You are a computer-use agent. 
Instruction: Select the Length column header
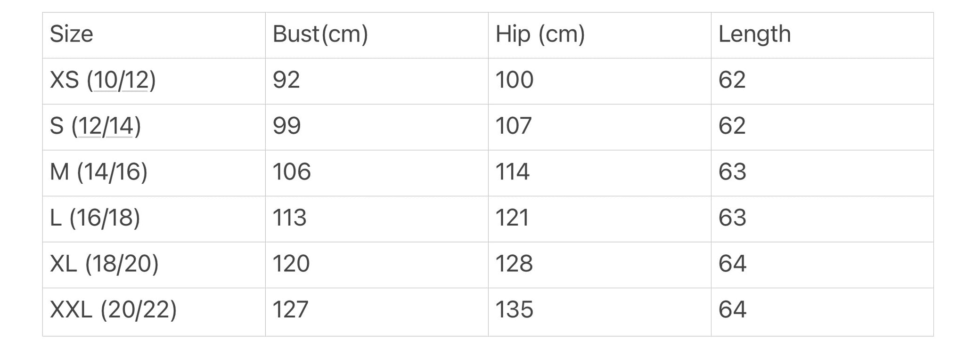pyautogui.click(x=822, y=35)
